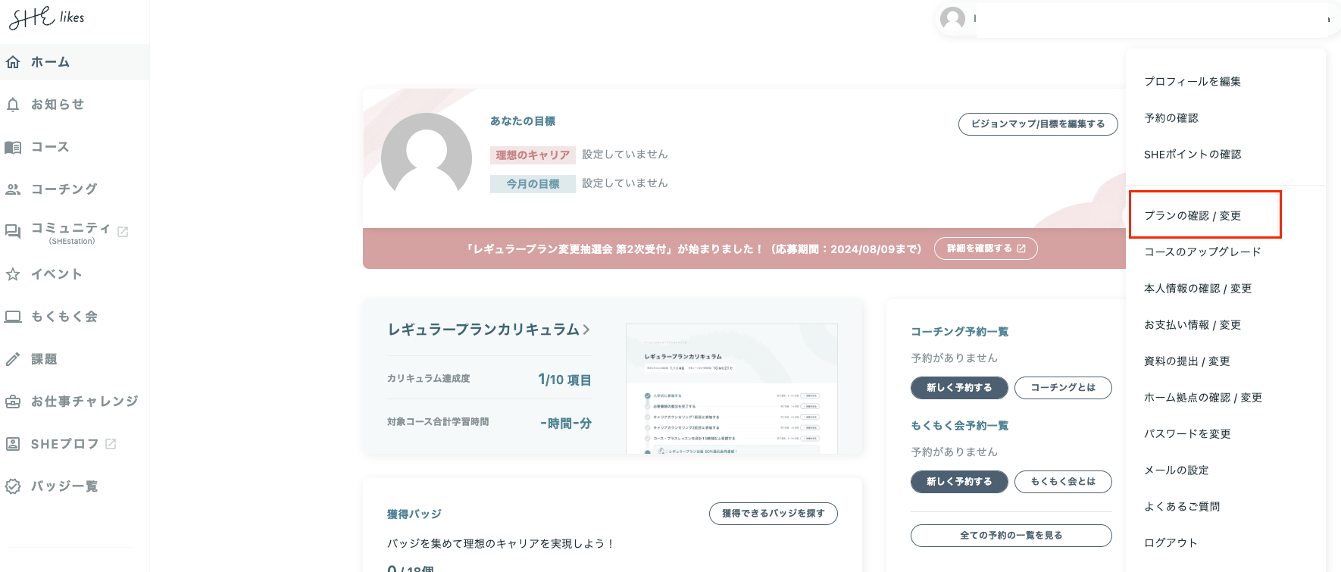
Task: Click the SHE likes logo
Action: [x=46, y=17]
